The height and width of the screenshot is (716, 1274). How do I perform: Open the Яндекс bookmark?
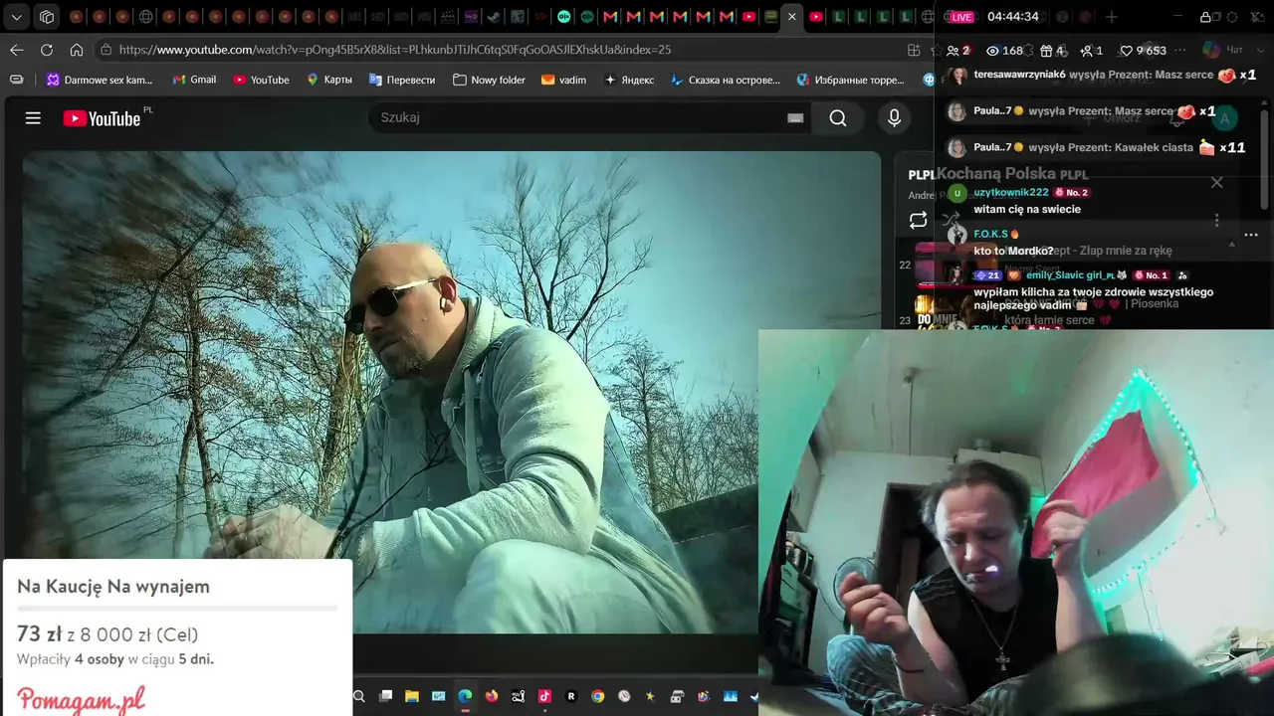[629, 80]
